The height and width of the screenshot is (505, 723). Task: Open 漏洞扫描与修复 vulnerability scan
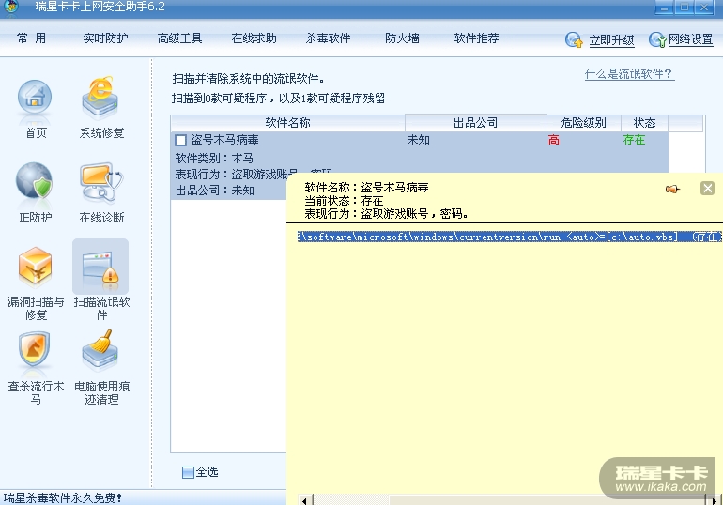35,267
